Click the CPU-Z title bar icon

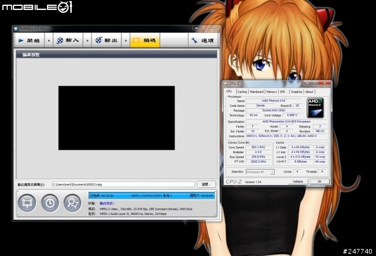tap(226, 83)
